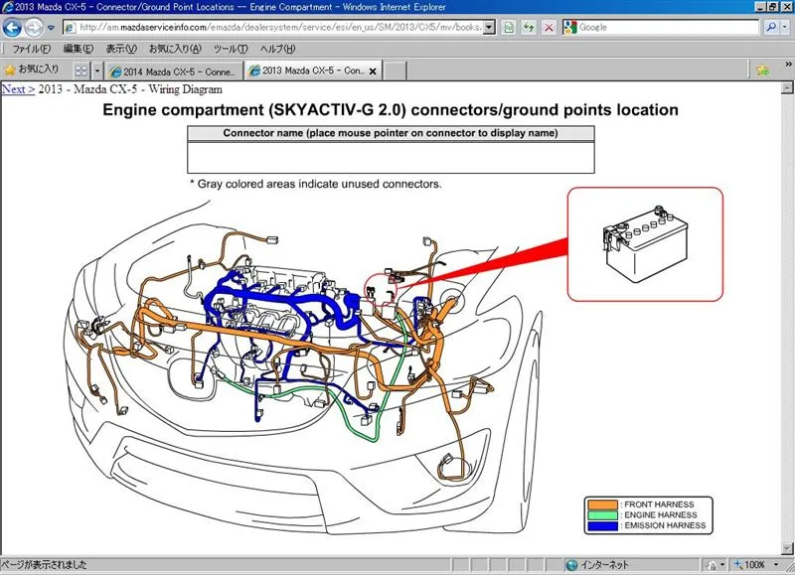
Task: Click the orange FRONT HARNESS legend swatch
Action: (x=602, y=504)
